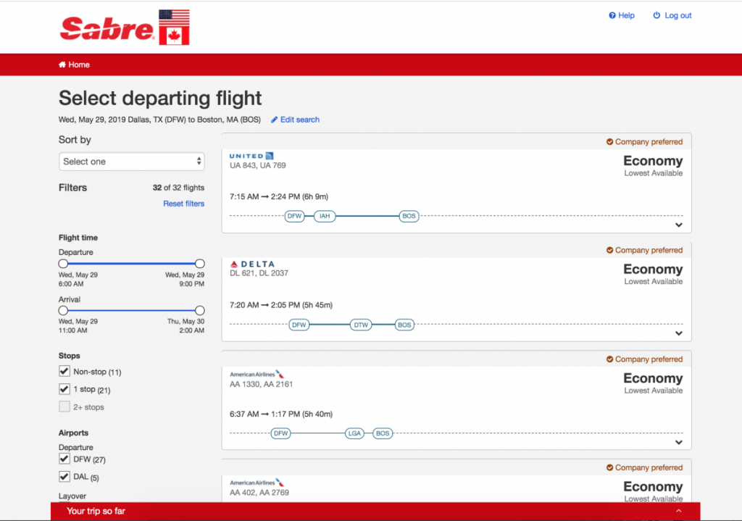
Task: Click the Edit search link
Action: (295, 120)
